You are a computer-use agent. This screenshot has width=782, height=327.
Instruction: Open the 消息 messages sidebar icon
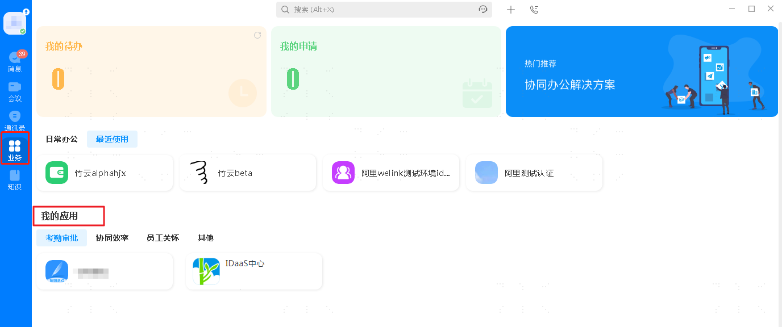(x=15, y=61)
